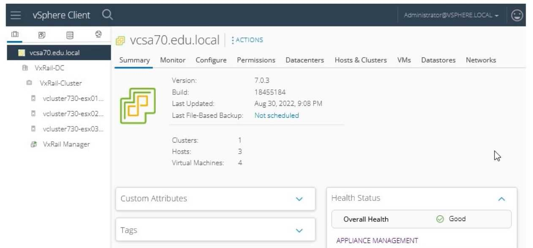Open Administrator@VSPHERE.LOCAL user dropdown
Image resolution: width=533 pixels, height=248 pixels.
451,15
